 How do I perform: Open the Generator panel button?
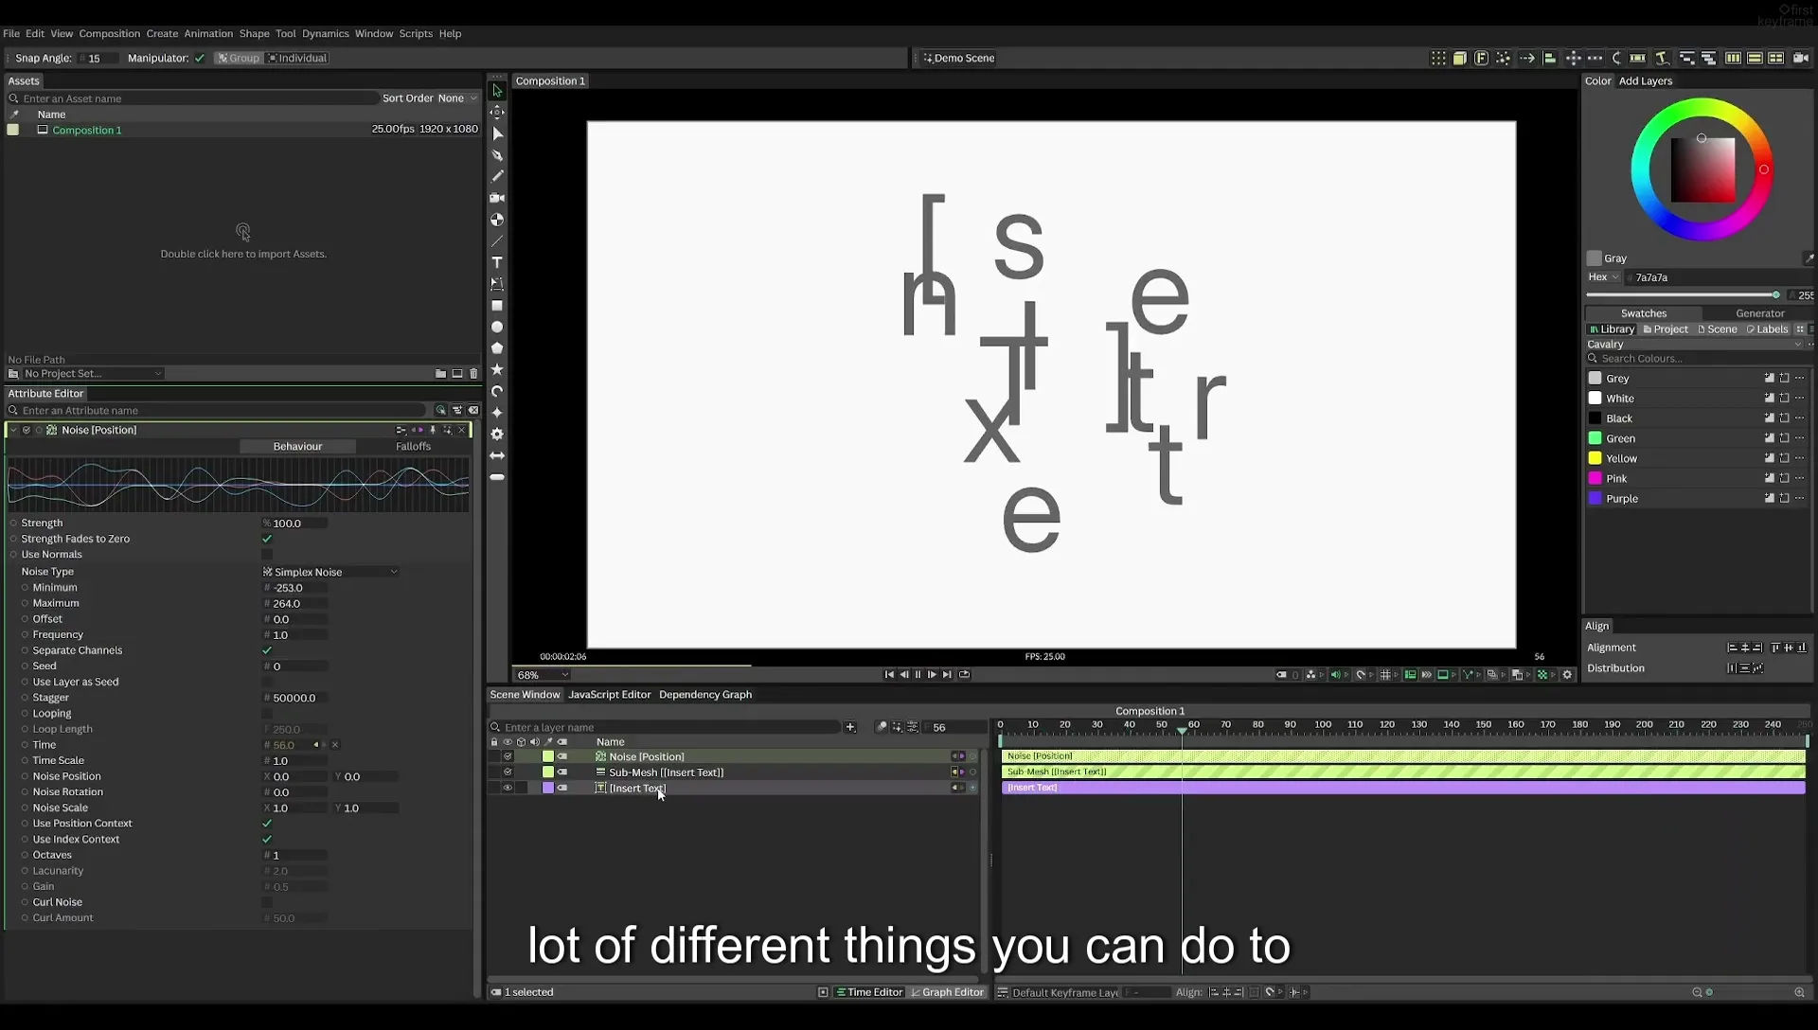click(x=1759, y=313)
